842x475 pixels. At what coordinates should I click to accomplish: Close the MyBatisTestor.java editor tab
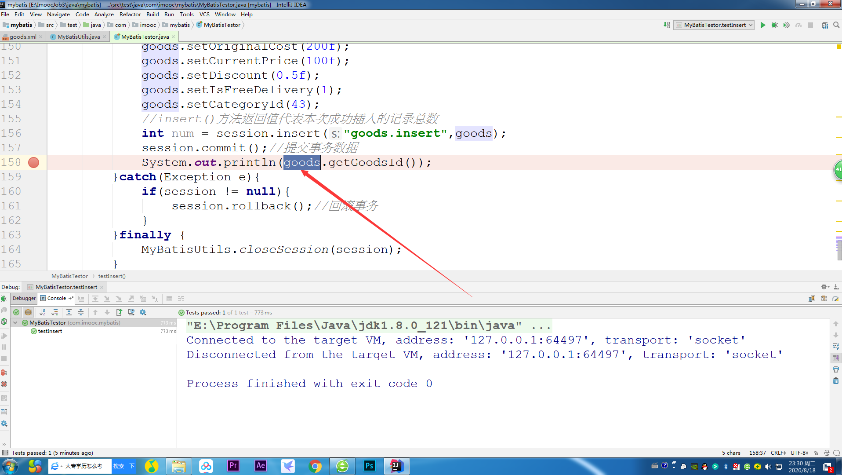pos(174,37)
